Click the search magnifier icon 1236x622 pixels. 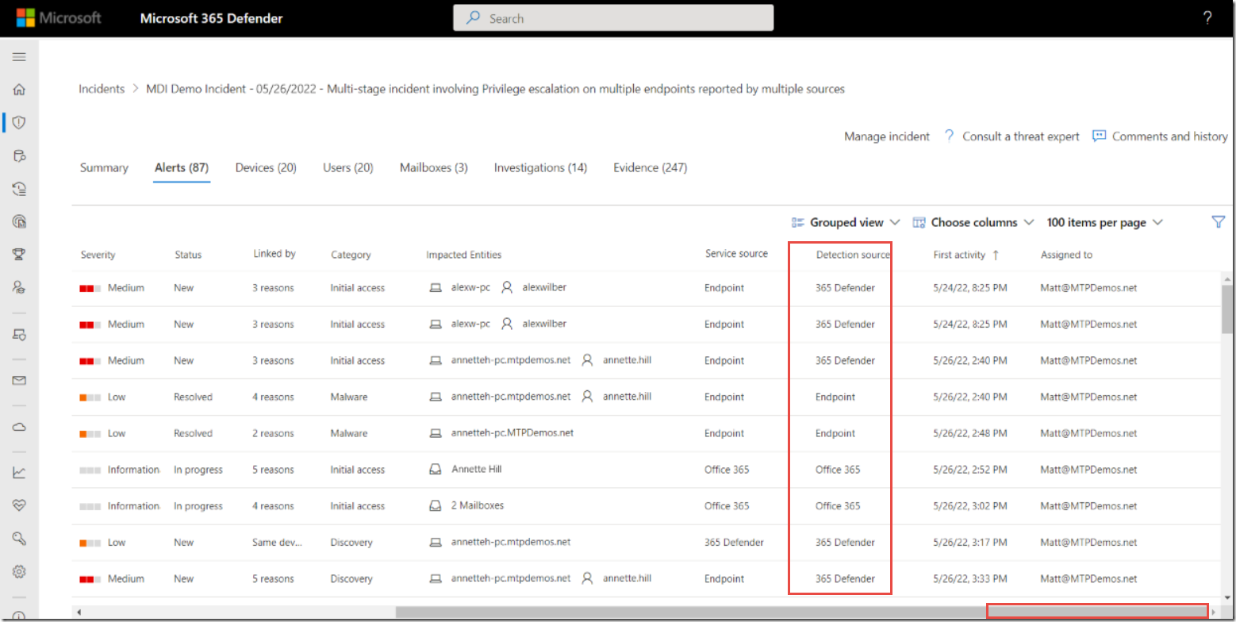pos(473,18)
